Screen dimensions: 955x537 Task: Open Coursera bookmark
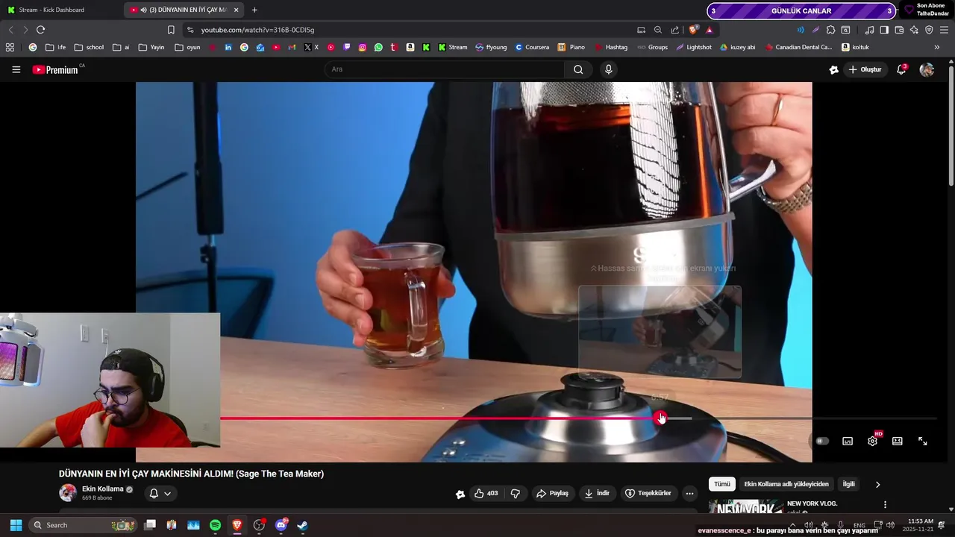[532, 47]
